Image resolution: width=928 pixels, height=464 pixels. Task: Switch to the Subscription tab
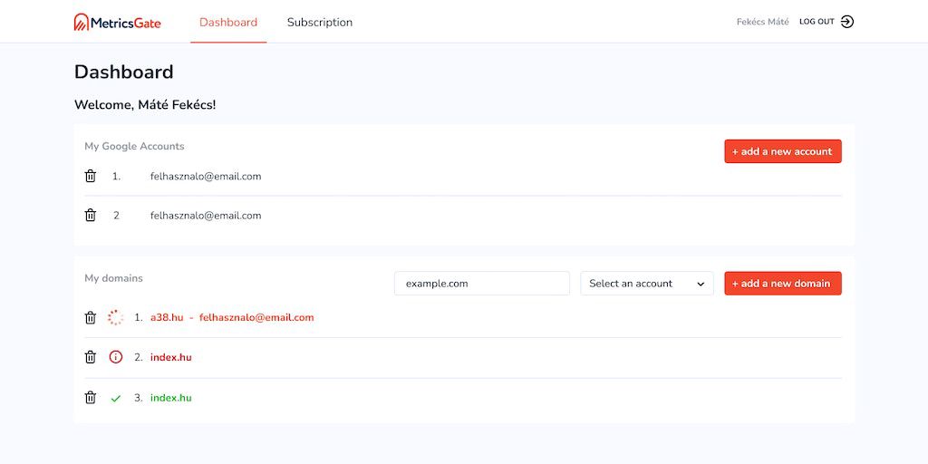point(320,23)
